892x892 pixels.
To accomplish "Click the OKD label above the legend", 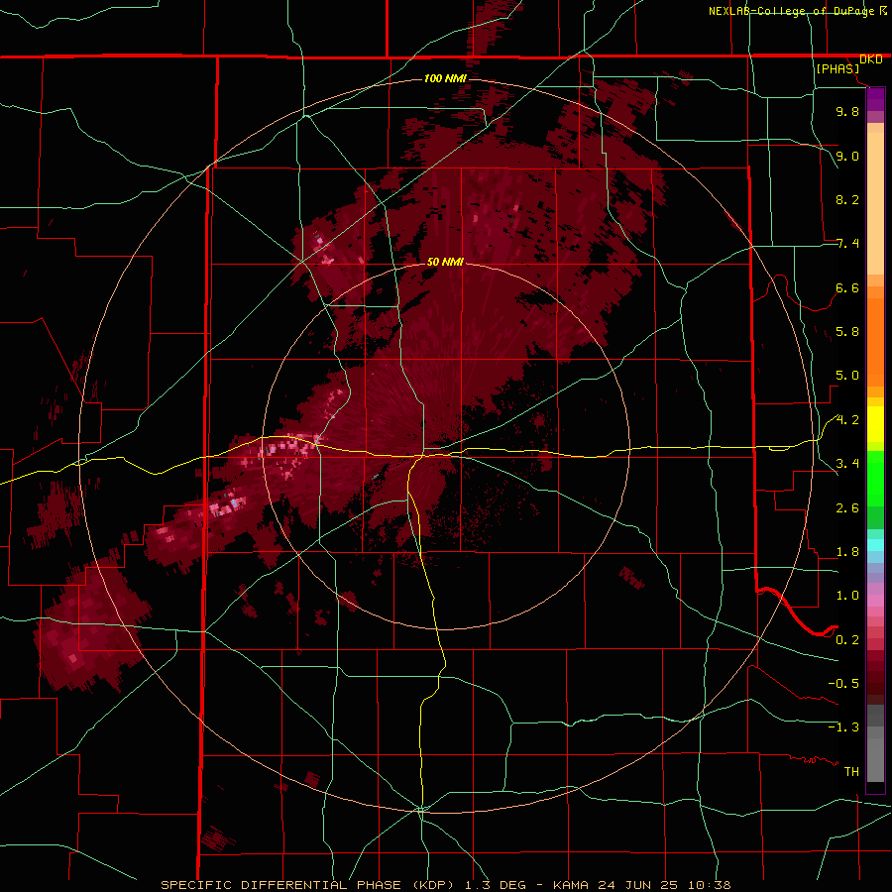I will [x=871, y=59].
